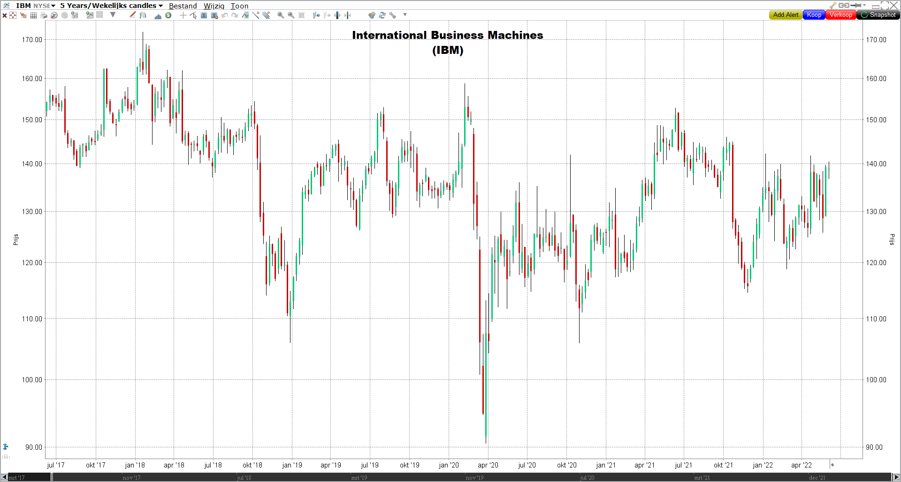
Task: Toggle the pushpin keep-on-top icon
Action: pyautogui.click(x=856, y=6)
